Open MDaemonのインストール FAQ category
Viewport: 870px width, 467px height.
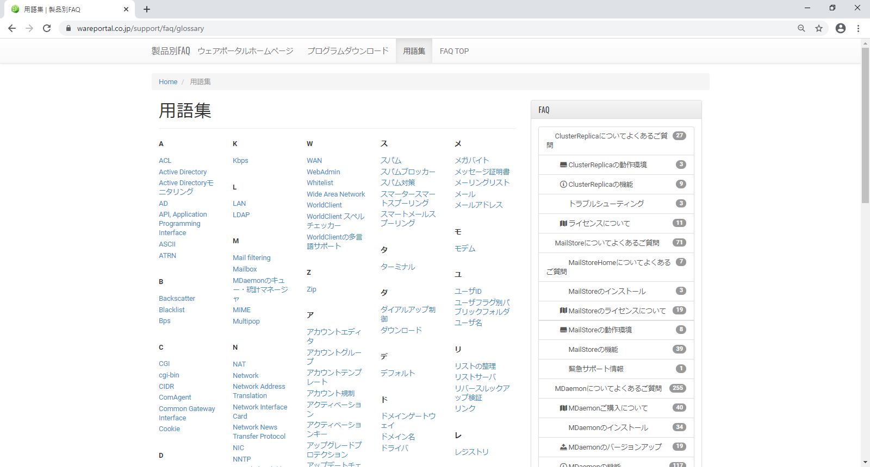click(616, 427)
